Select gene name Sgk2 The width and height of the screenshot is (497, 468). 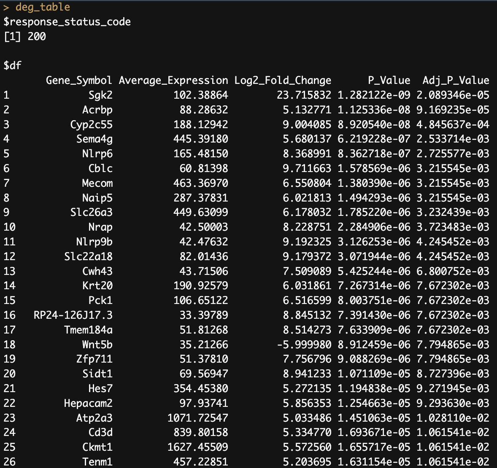[100, 95]
